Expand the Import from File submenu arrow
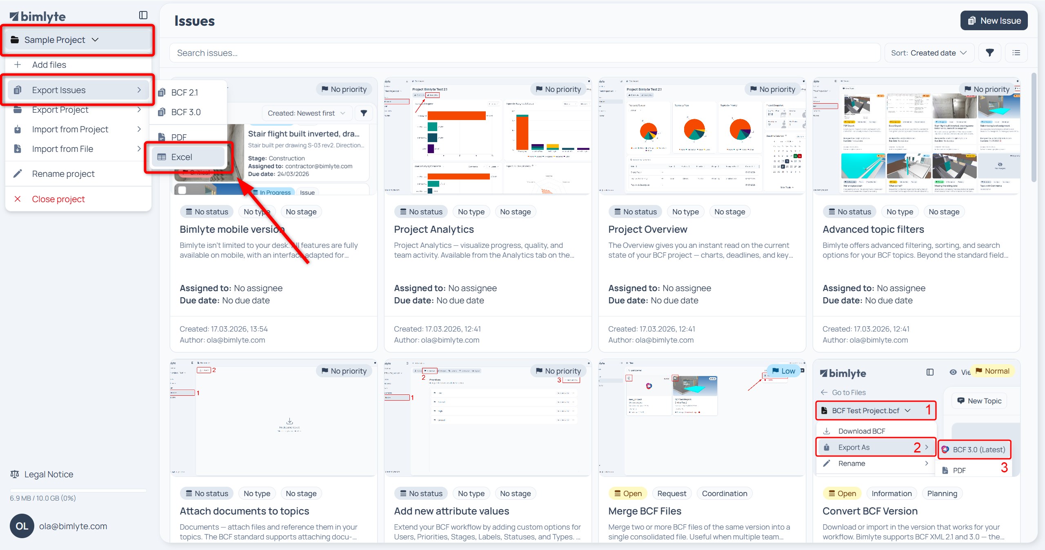This screenshot has width=1045, height=550. (x=139, y=149)
